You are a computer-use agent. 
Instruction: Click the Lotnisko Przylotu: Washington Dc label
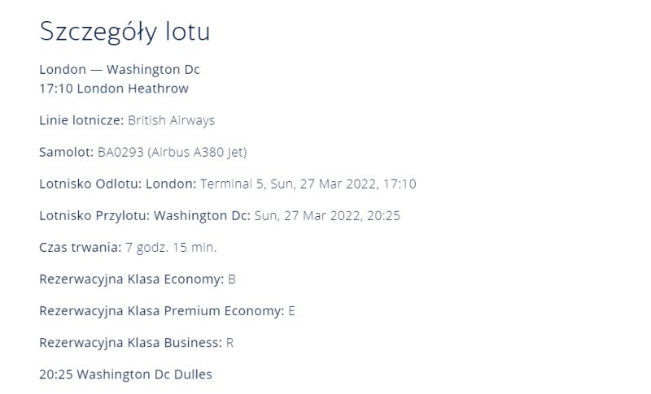145,215
